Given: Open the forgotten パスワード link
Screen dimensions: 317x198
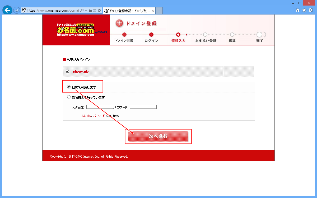Looking at the screenshot, I should (99, 116).
